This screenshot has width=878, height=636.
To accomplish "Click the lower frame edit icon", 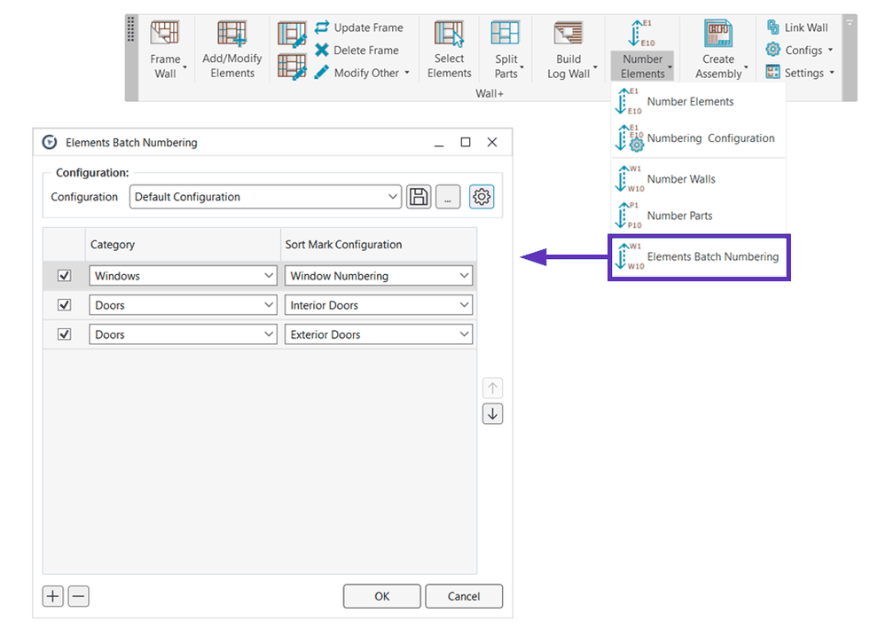I will point(292,67).
